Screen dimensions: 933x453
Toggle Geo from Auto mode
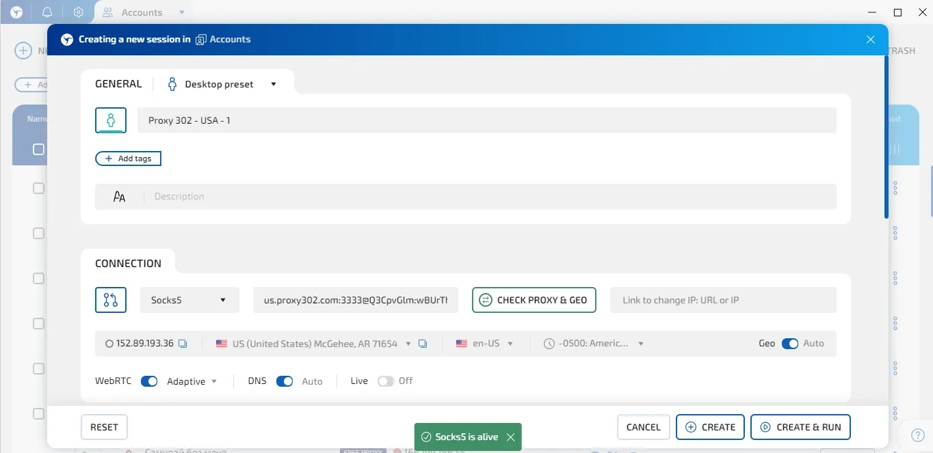[790, 344]
